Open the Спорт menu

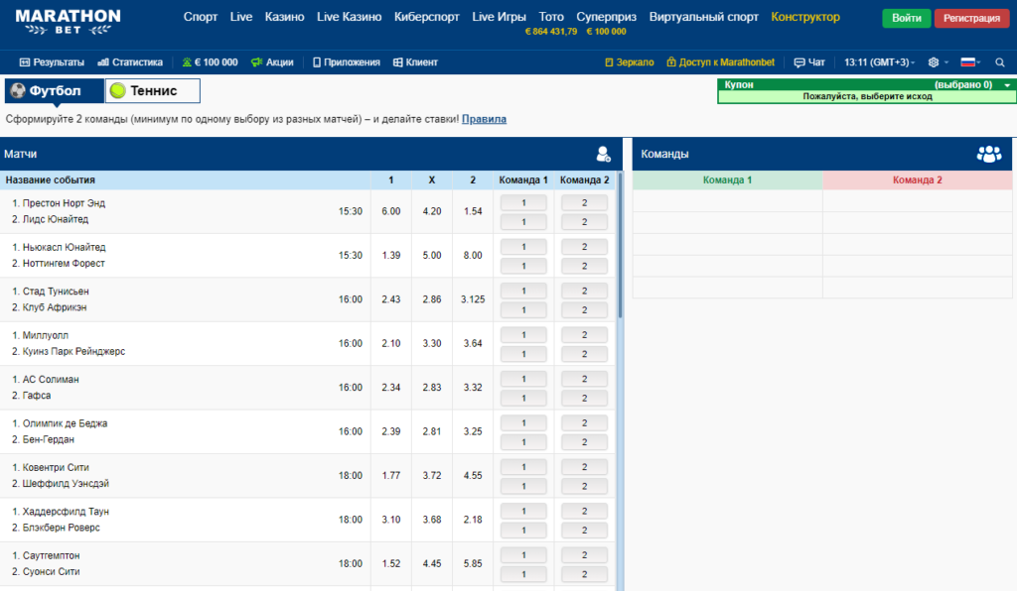coord(201,17)
